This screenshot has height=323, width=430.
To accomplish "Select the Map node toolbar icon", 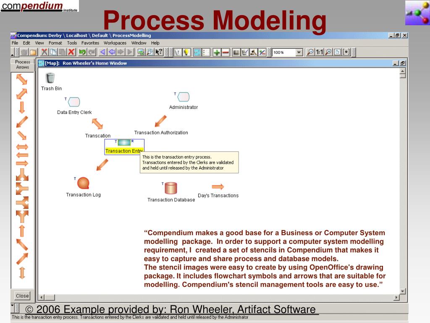I will (197, 52).
